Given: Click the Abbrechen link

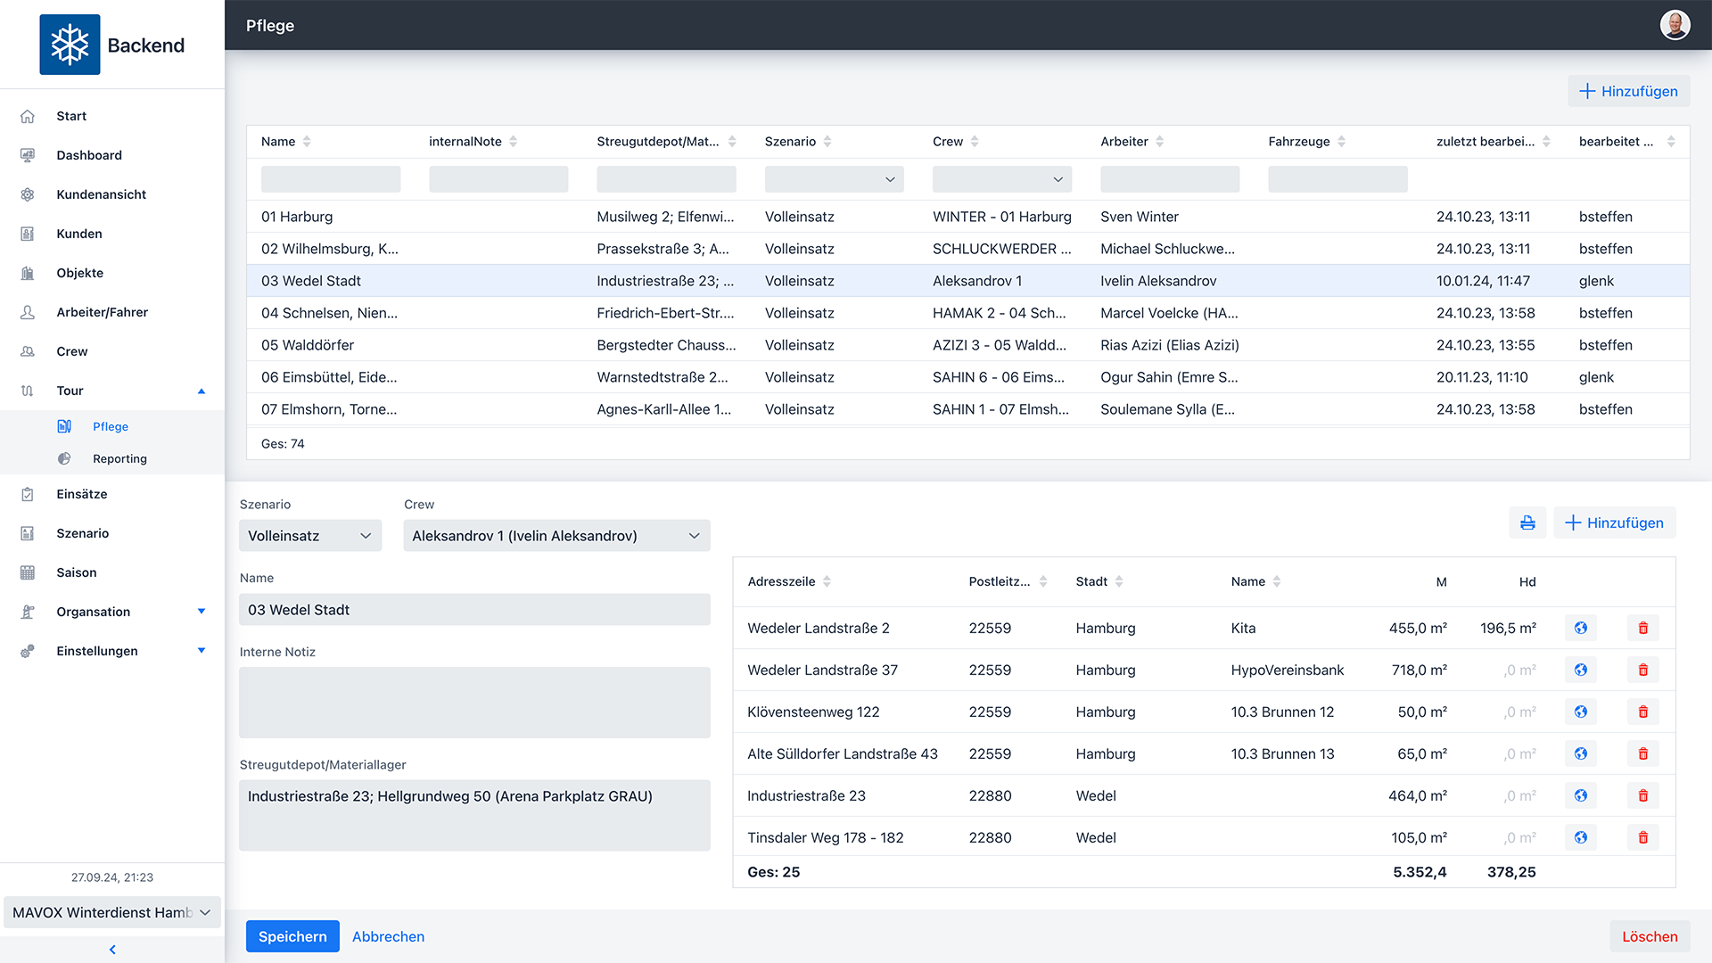Looking at the screenshot, I should [x=388, y=936].
